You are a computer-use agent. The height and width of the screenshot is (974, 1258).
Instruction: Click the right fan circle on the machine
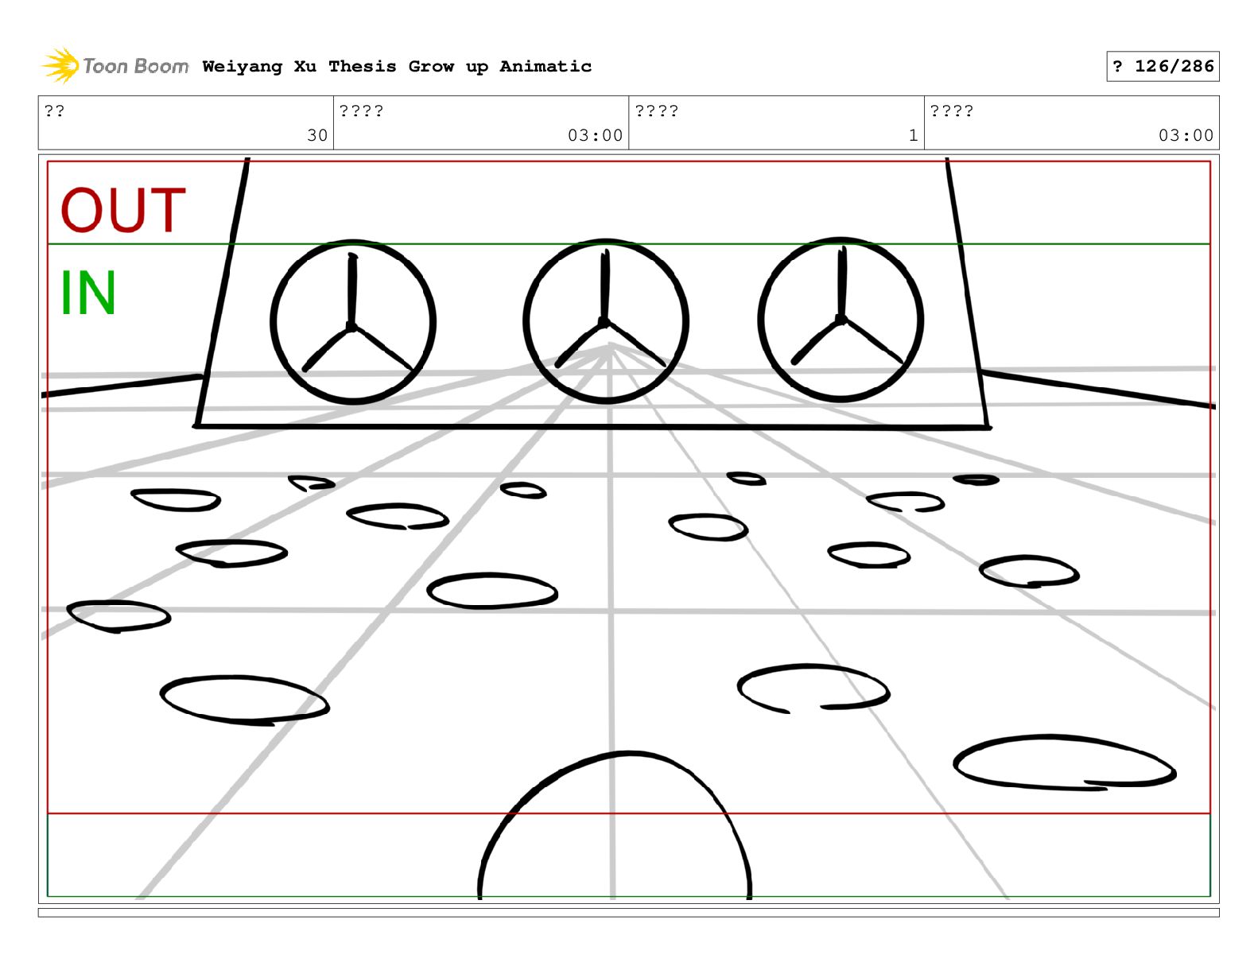coord(841,319)
